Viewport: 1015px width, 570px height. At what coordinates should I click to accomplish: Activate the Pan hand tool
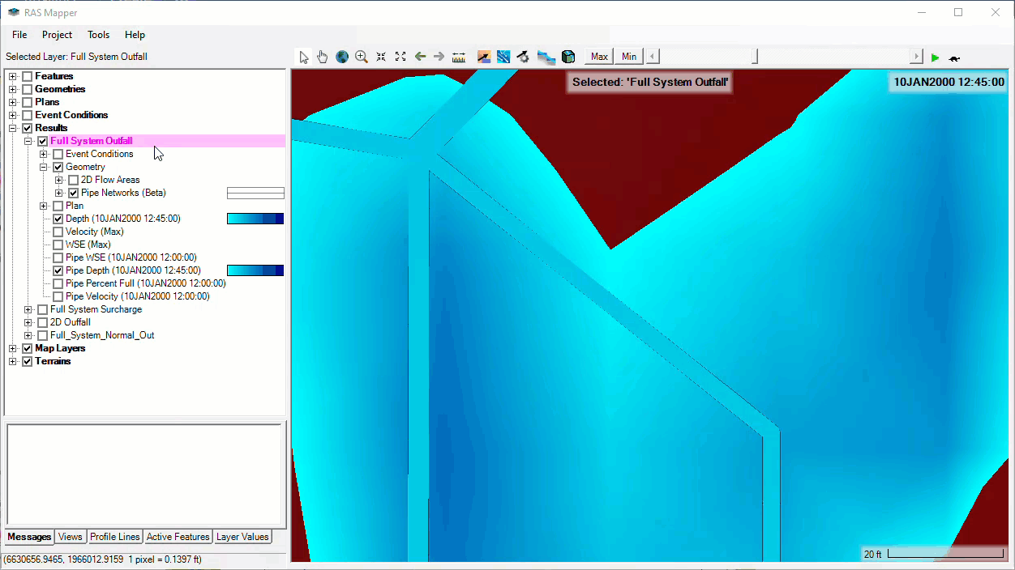tap(323, 57)
